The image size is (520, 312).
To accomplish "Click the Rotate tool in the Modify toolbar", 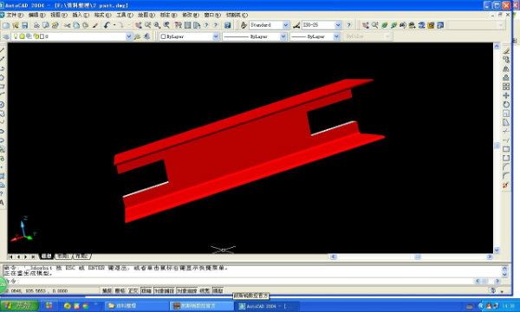I will pyautogui.click(x=506, y=105).
